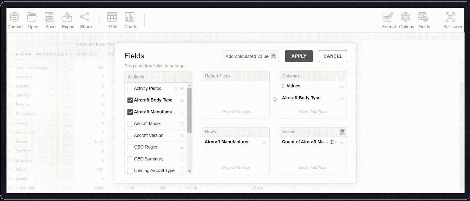Check the Landing Aircraft Type field
This screenshot has height=201, width=470.
(x=130, y=171)
